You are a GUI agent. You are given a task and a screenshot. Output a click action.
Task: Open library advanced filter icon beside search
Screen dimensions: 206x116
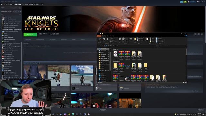(x=20, y=14)
